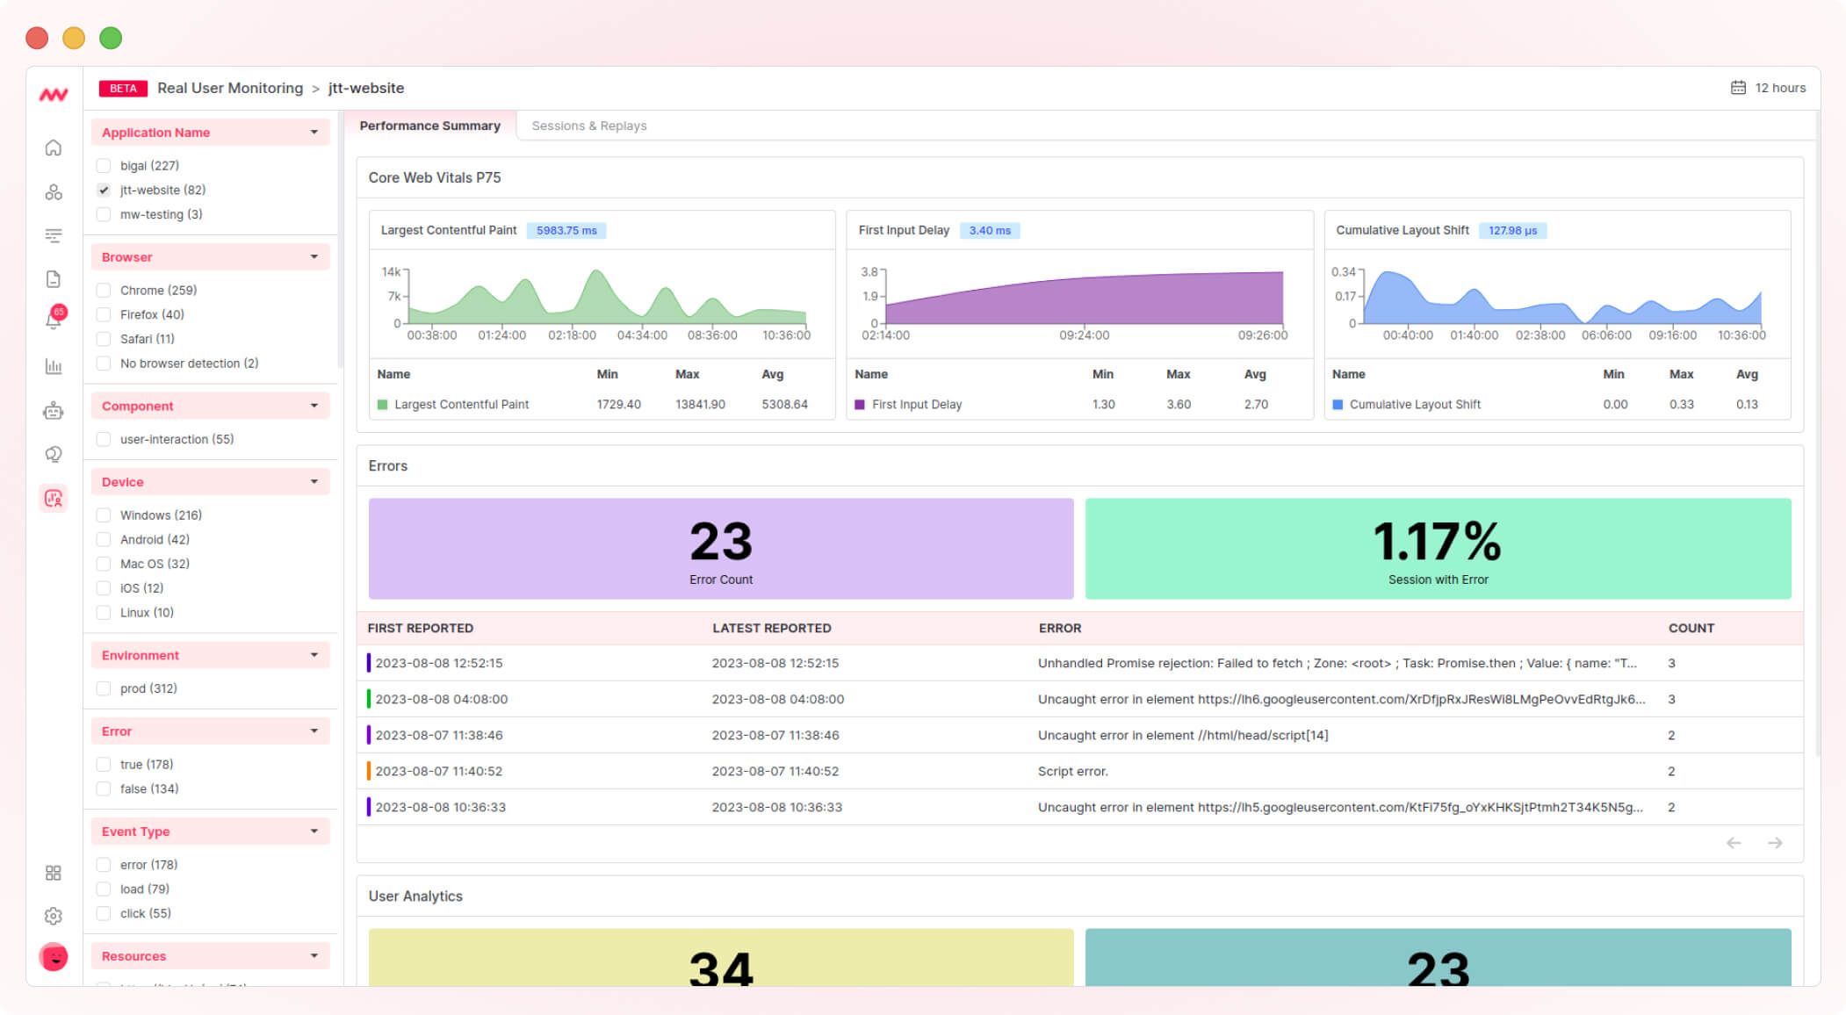Open the Home icon in the sidebar

coord(54,148)
